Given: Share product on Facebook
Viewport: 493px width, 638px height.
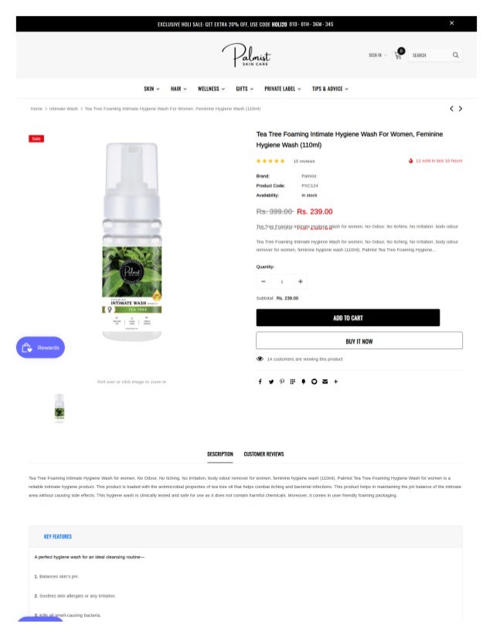Looking at the screenshot, I should [x=260, y=382].
